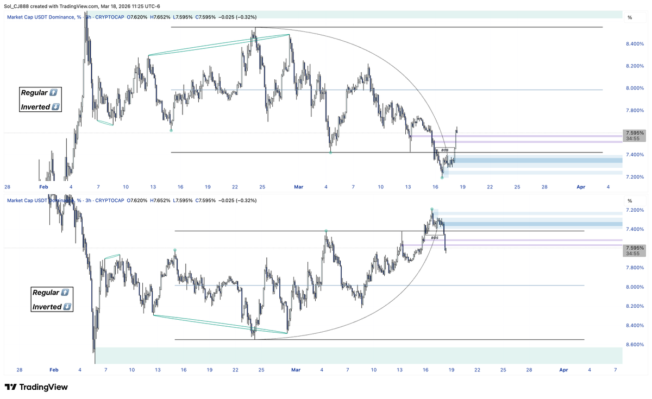The height and width of the screenshot is (399, 652).
Task: Click the 'Feb' date label on bottom chart
Action: (x=53, y=370)
